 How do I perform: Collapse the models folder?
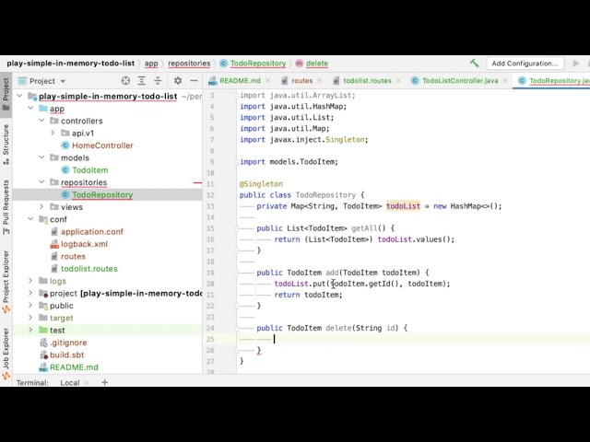pos(41,157)
